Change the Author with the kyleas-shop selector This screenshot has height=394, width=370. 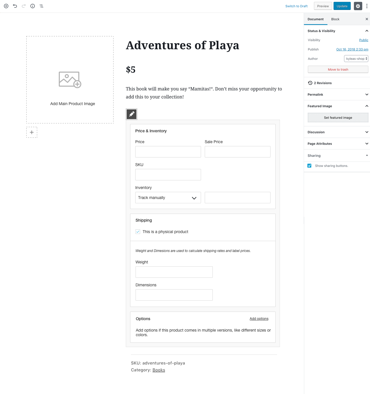356,59
